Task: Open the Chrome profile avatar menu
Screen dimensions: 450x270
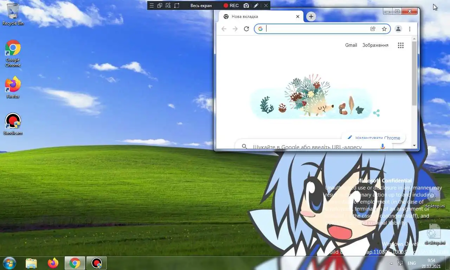Action: pos(398,29)
